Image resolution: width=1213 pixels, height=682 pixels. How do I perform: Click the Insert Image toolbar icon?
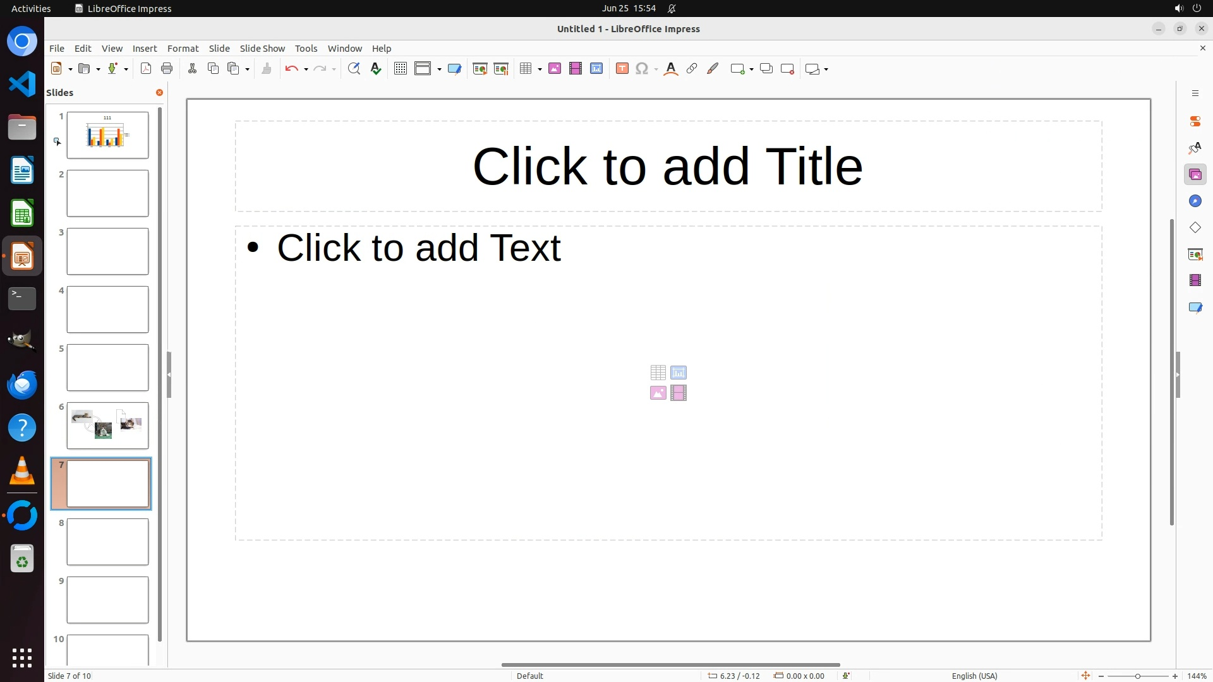point(554,69)
